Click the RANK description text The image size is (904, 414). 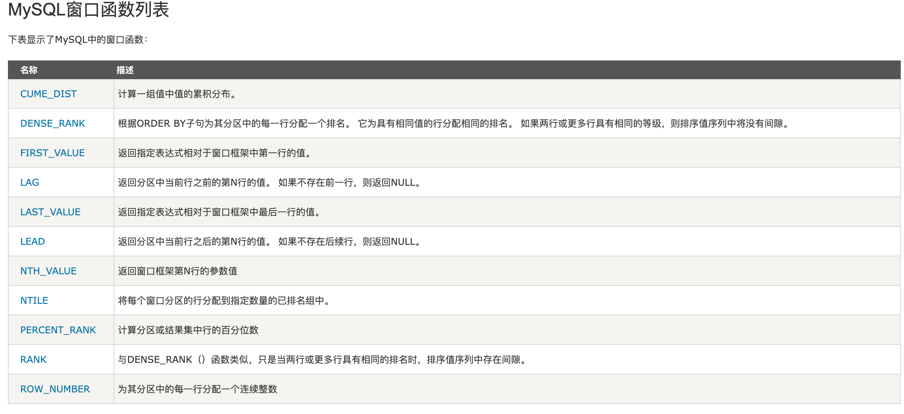[323, 360]
